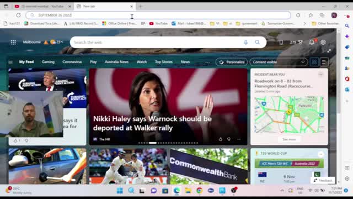Image resolution: width=353 pixels, height=199 pixels.
Task: Expand more feed categories ellipsis
Action: click(207, 62)
